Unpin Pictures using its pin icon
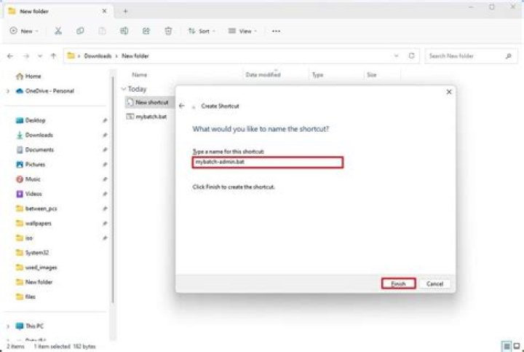 (x=105, y=165)
